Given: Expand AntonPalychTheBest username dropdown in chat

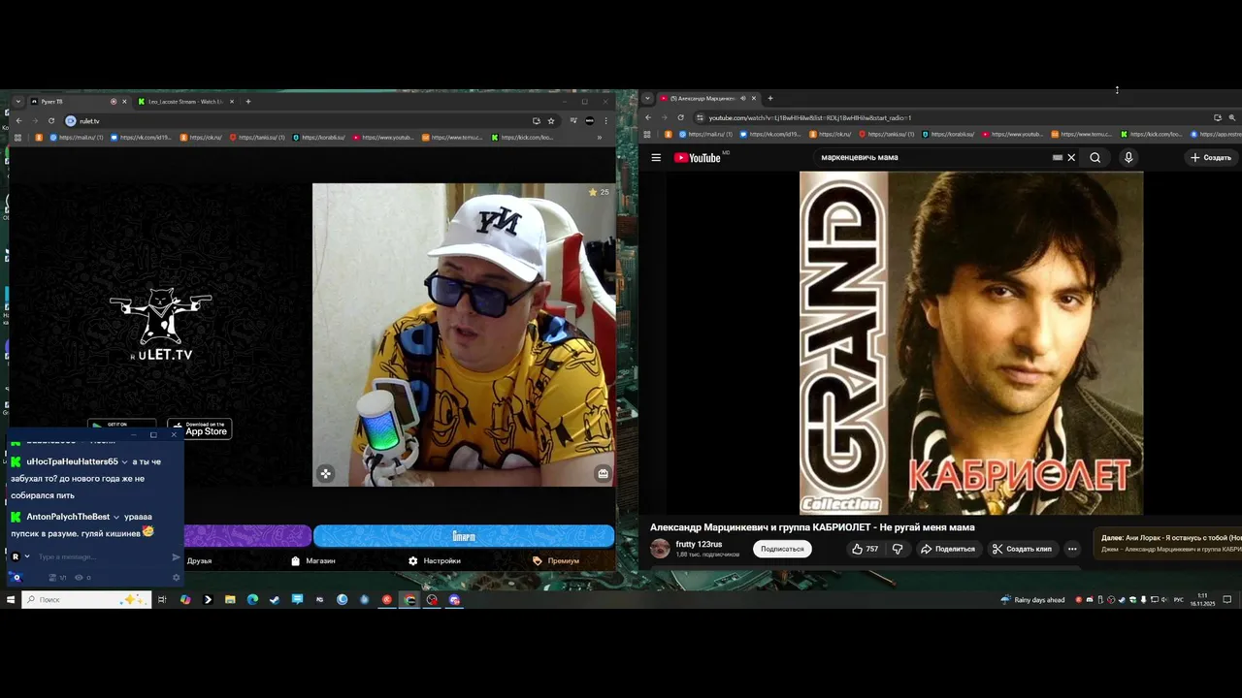Looking at the screenshot, I should click(116, 518).
